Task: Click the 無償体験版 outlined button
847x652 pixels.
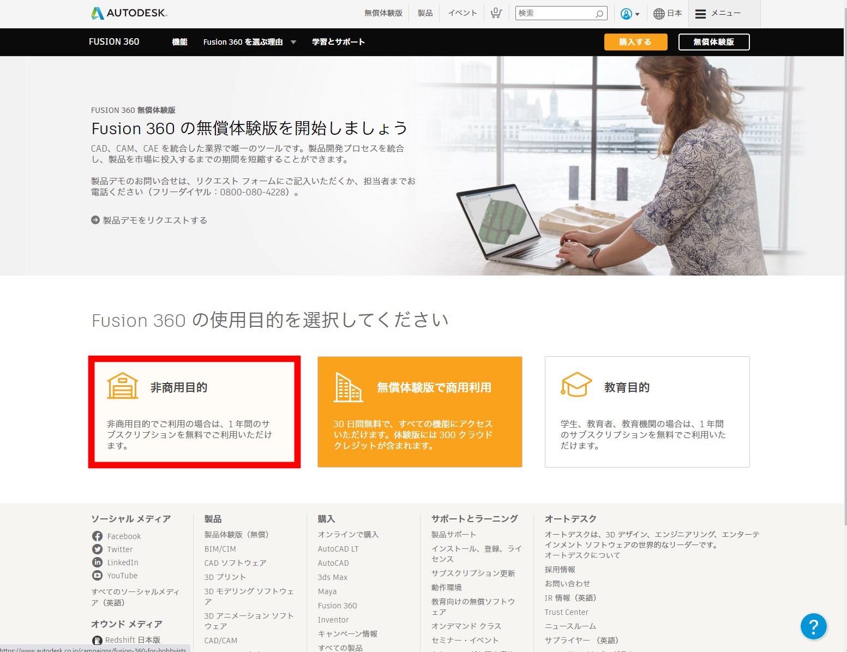Action: click(714, 42)
